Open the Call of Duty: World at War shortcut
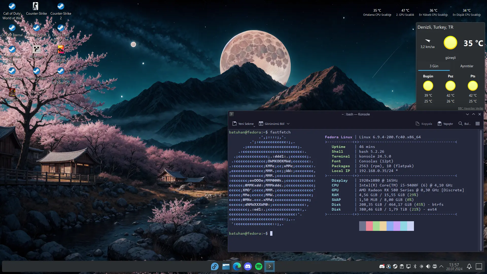Viewport: 487px width, 274px height. click(x=12, y=11)
